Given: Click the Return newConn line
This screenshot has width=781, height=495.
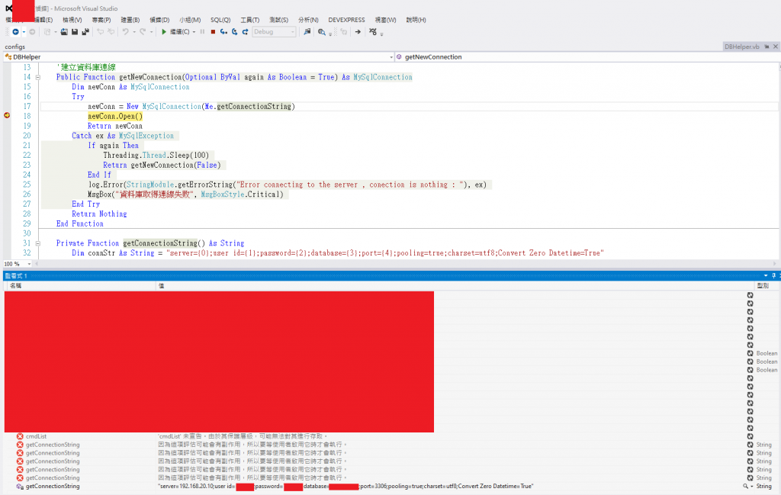Looking at the screenshot, I should 115,126.
